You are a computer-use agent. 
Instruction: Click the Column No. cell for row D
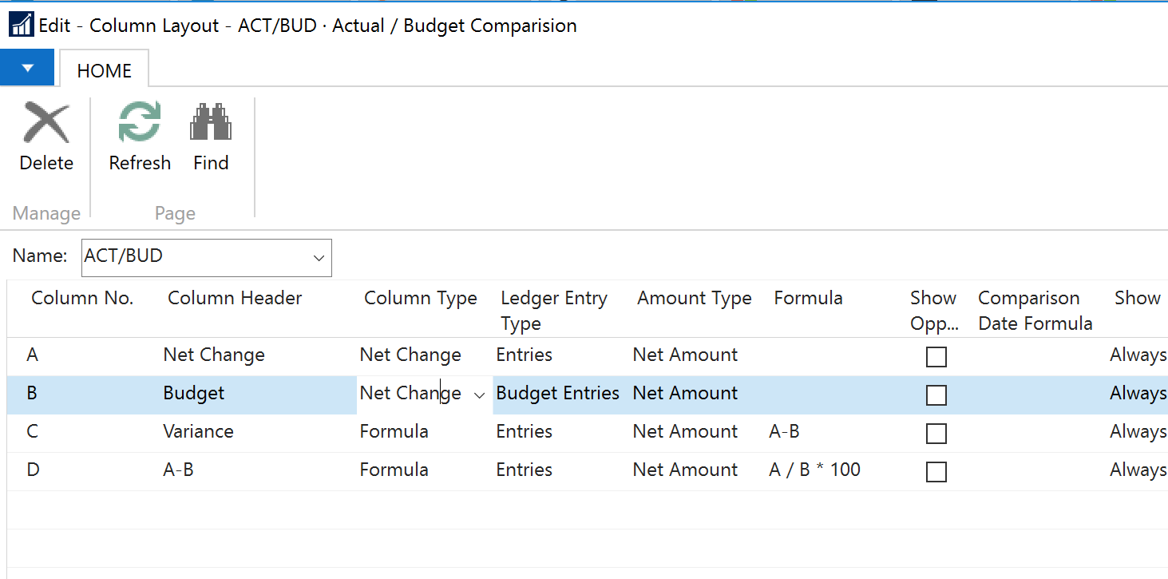click(x=33, y=470)
